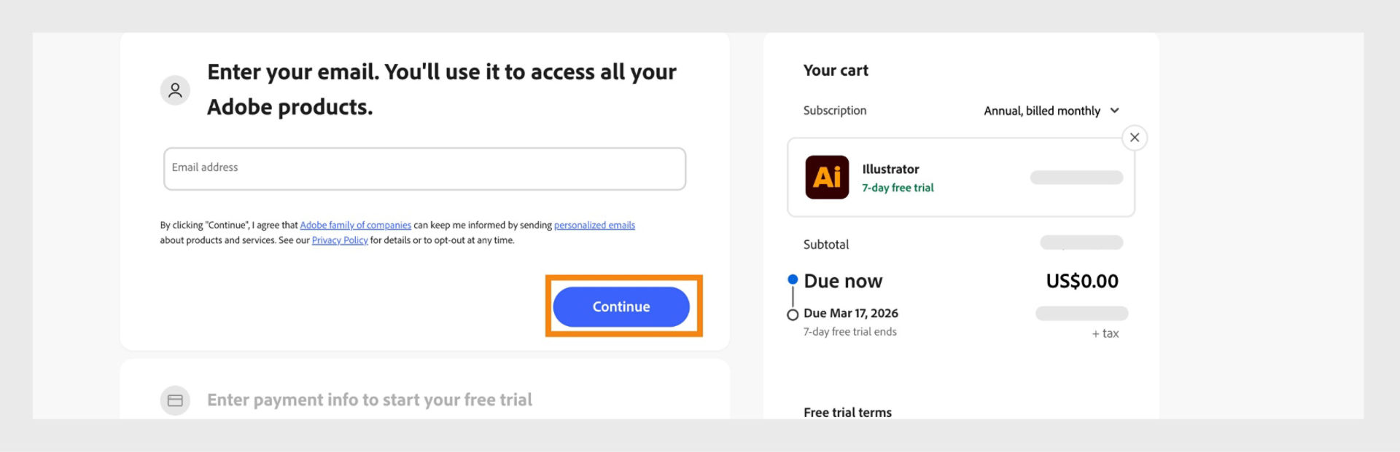The image size is (1400, 452).
Task: Select the Your cart heading
Action: pos(835,70)
